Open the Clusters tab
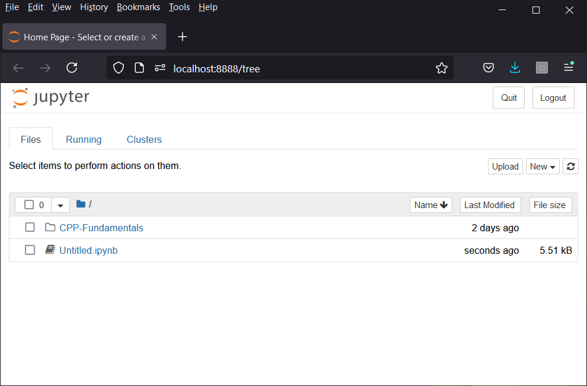587x386 pixels. tap(144, 139)
